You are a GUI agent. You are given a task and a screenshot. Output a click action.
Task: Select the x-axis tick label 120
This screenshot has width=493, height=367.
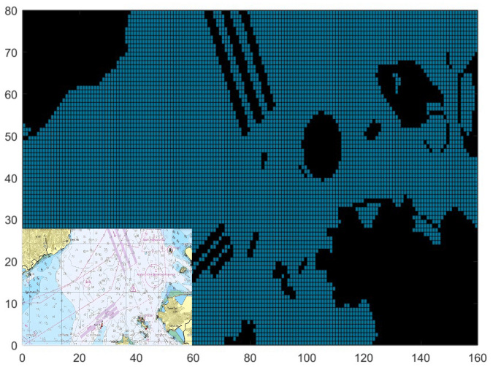[364, 358]
